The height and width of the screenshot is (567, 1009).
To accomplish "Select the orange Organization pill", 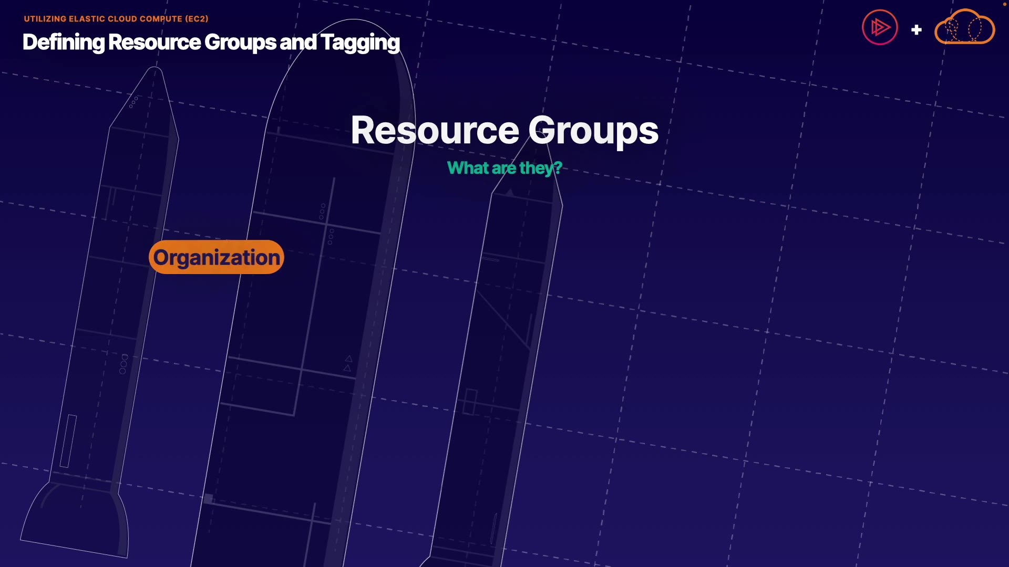I will [217, 257].
